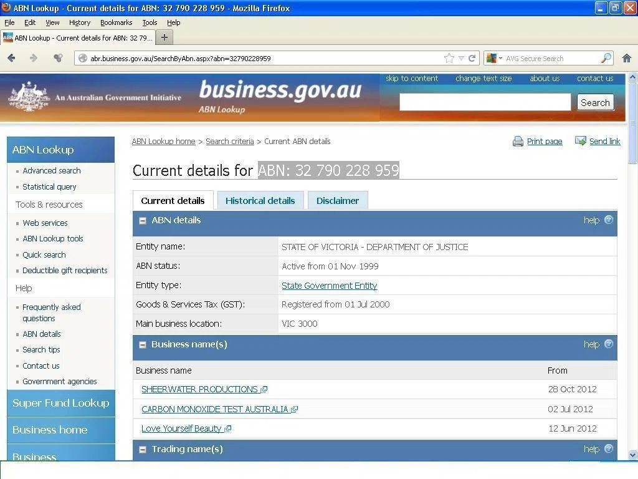Click the AVG search magnifier icon
638x479 pixels.
click(606, 58)
